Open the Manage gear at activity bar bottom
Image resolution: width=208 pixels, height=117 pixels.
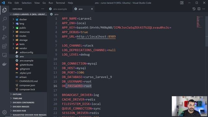(x=4, y=112)
